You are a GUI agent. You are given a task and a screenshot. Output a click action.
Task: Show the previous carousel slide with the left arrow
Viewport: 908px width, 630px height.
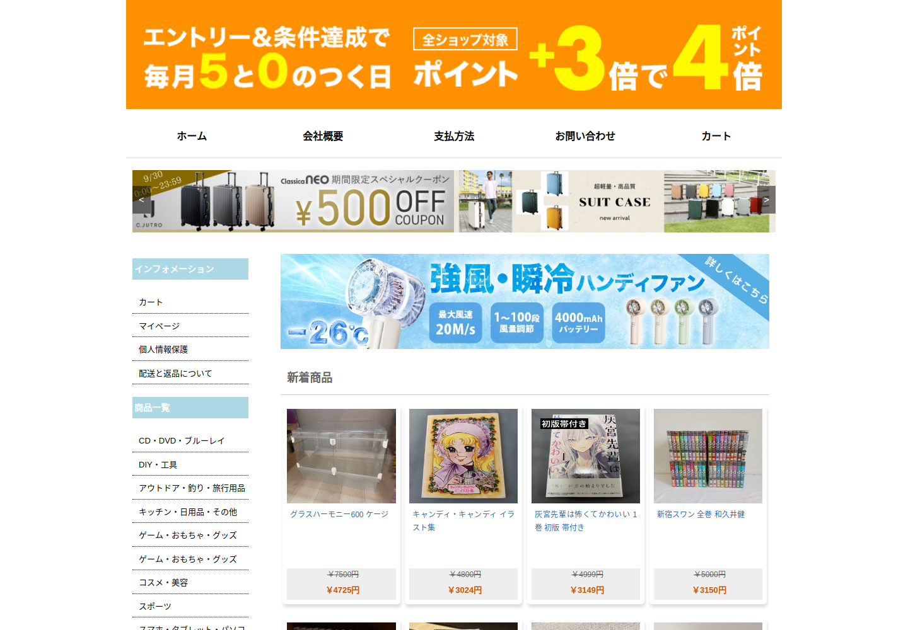pyautogui.click(x=141, y=200)
